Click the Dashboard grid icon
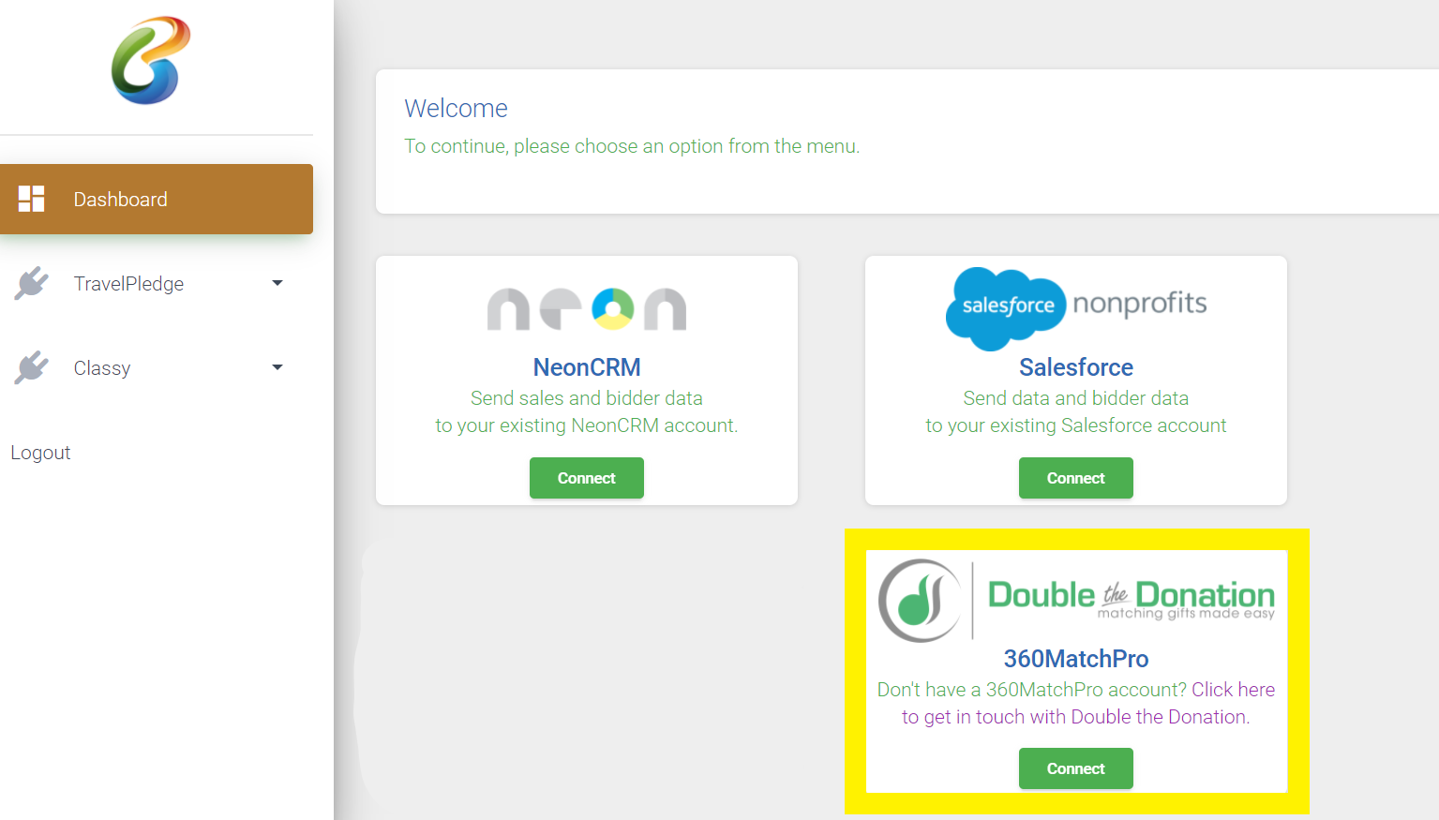The width and height of the screenshot is (1439, 820). coord(31,199)
